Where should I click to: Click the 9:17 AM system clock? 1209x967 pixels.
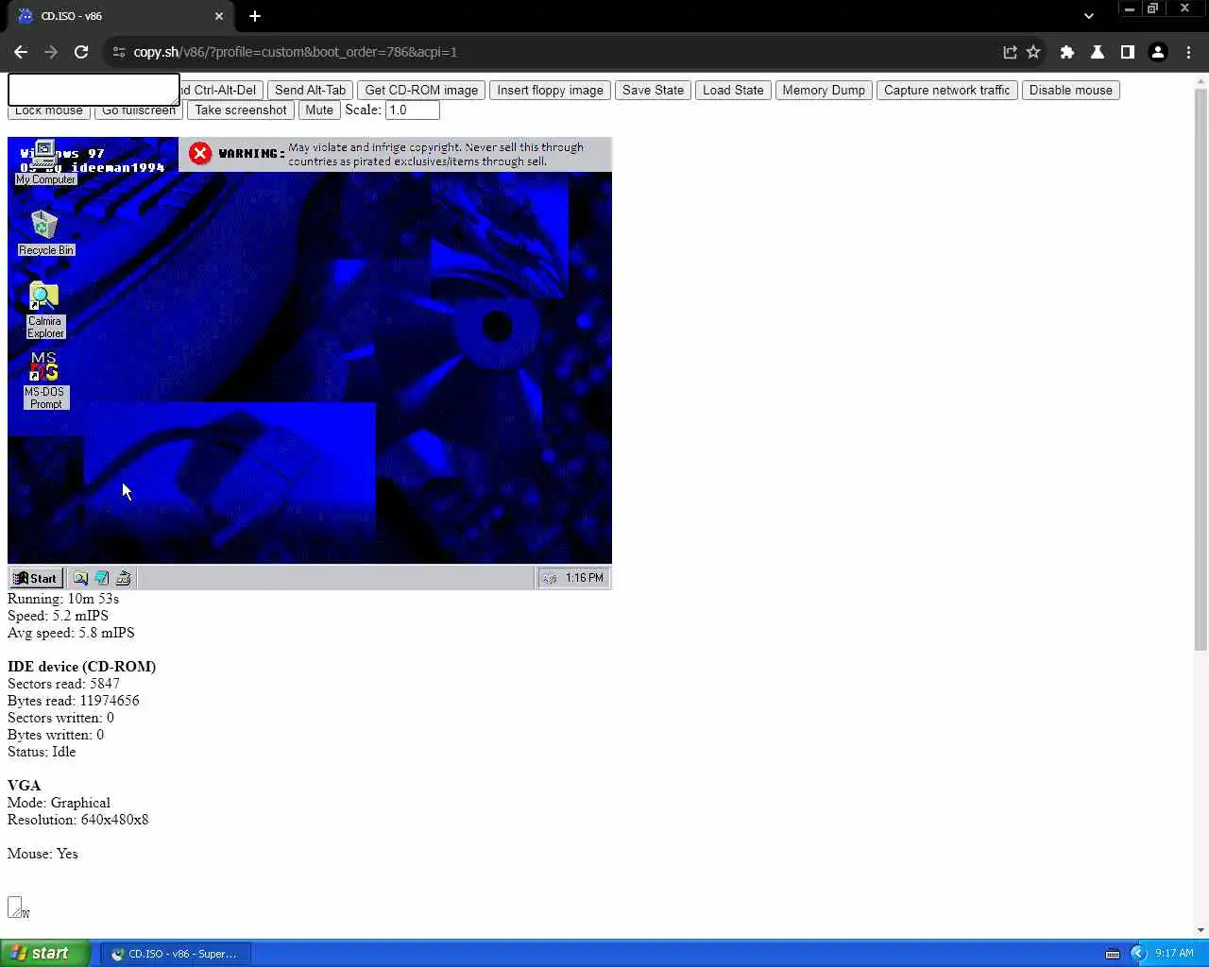1174,954
